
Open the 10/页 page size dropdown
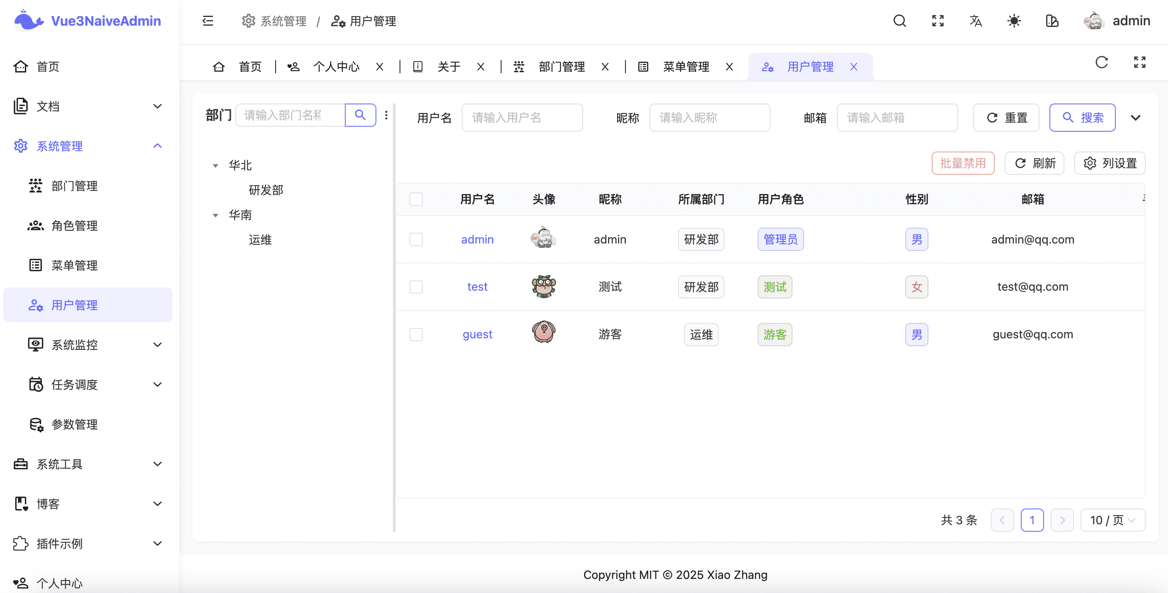click(x=1113, y=520)
